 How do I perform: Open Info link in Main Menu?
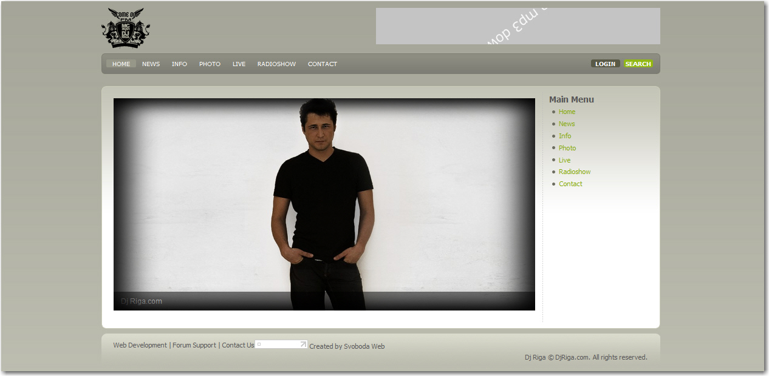coord(565,136)
